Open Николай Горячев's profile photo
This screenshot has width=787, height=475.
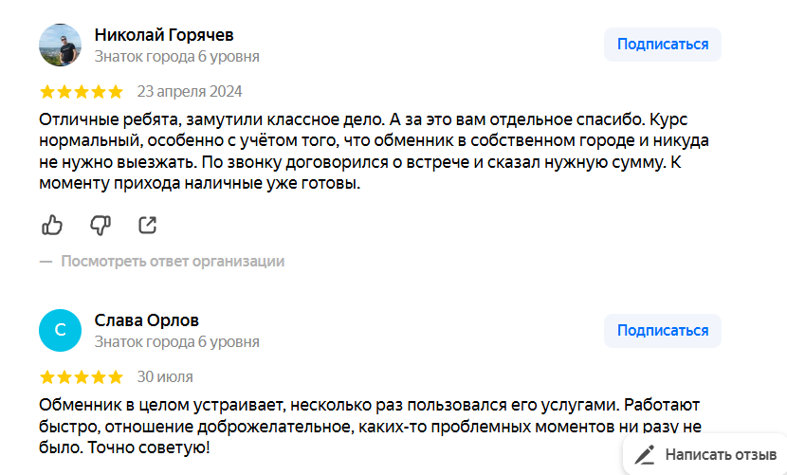60,45
